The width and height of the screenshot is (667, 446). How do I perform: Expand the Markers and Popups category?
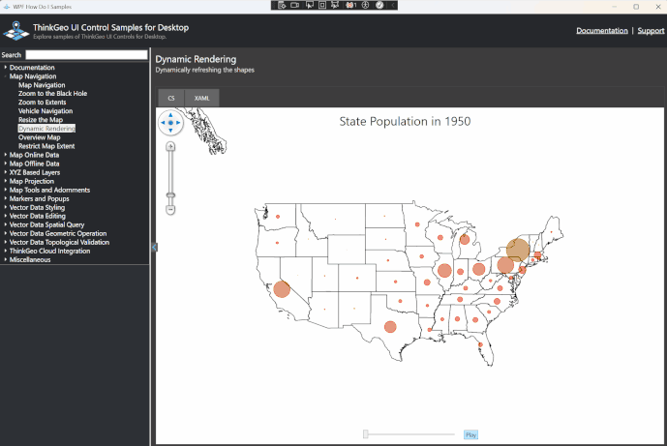pos(6,198)
